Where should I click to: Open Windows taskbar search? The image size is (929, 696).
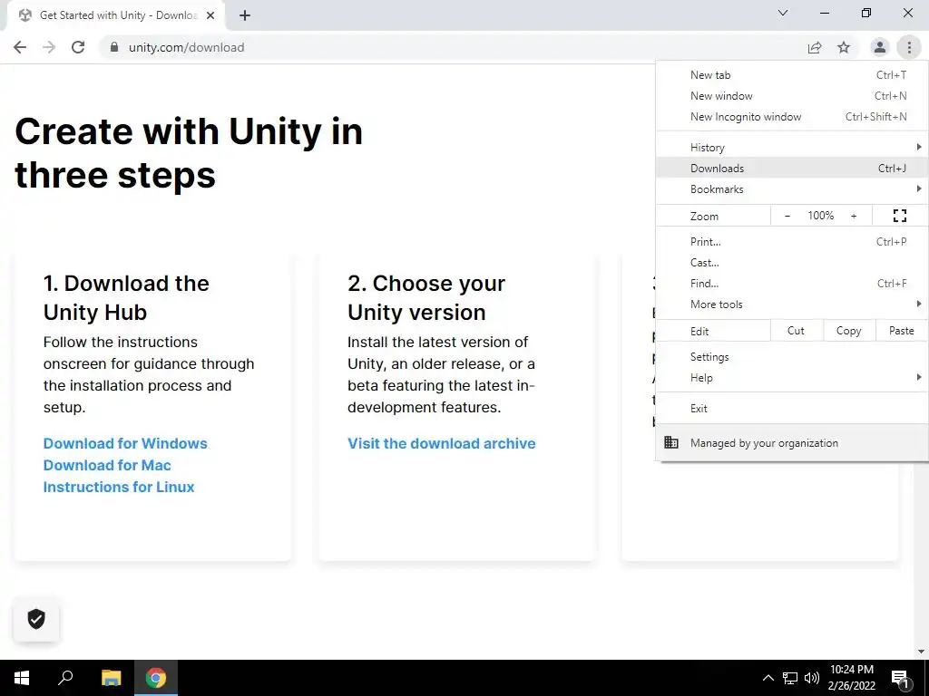65,678
